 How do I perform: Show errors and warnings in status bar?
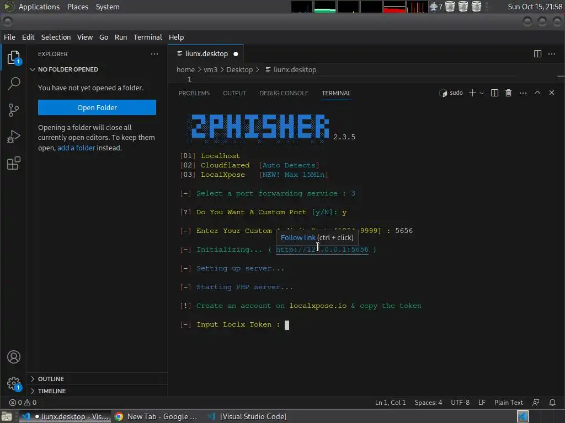click(23, 403)
